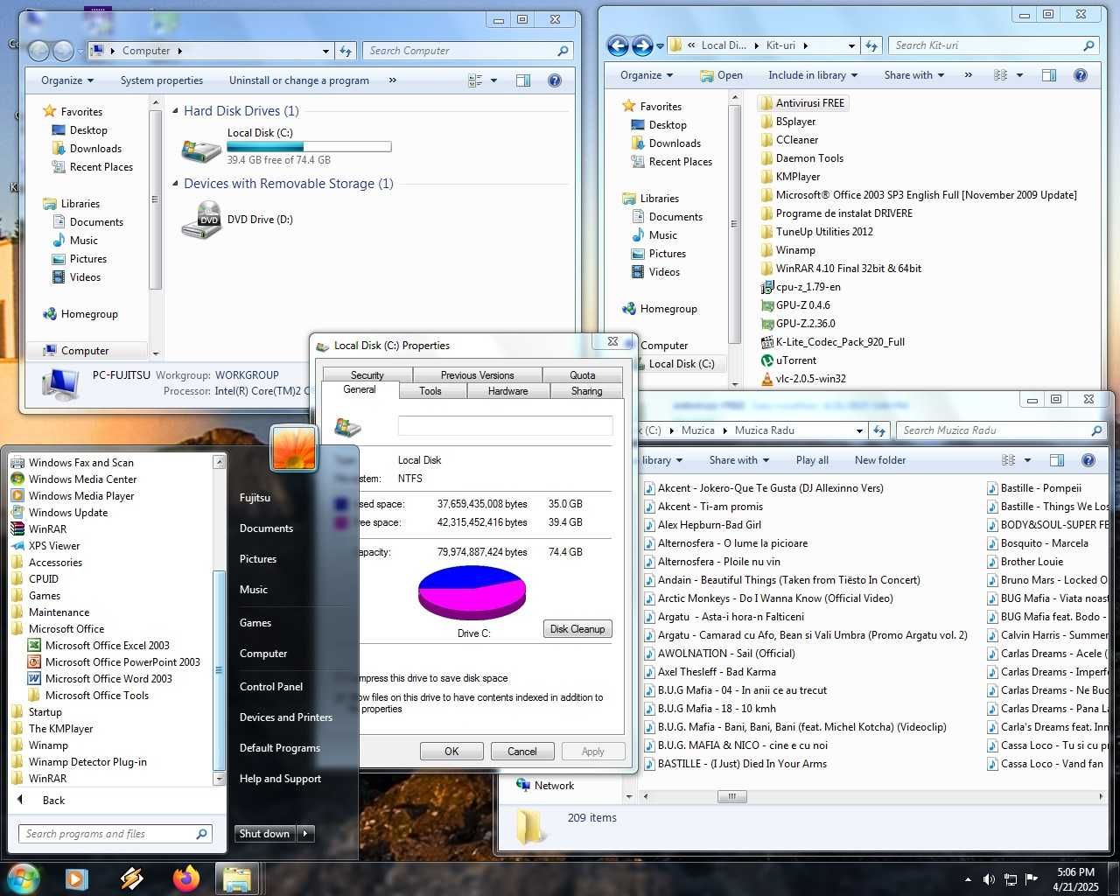The height and width of the screenshot is (896, 1120).
Task: Toggle preview pane in Computer window
Action: point(523,80)
